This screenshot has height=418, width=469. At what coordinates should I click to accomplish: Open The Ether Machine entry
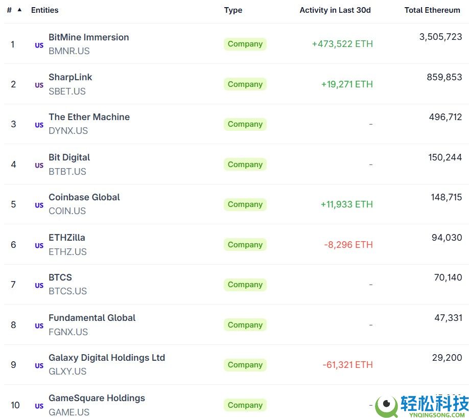(x=89, y=117)
